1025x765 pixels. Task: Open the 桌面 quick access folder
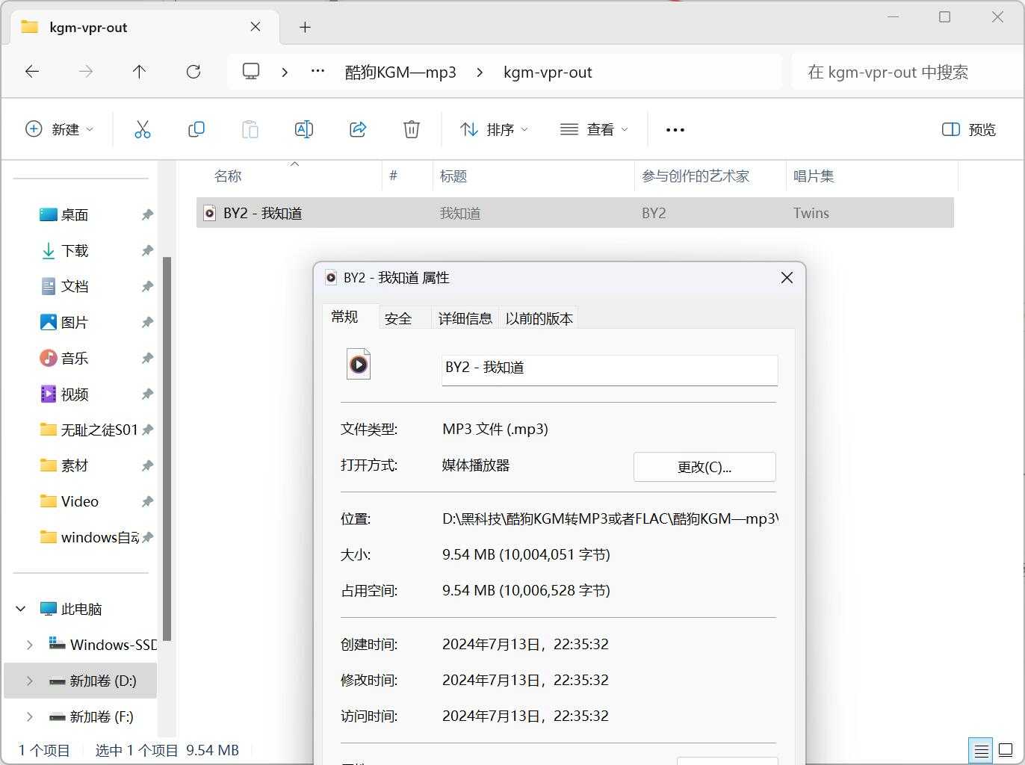coord(75,214)
